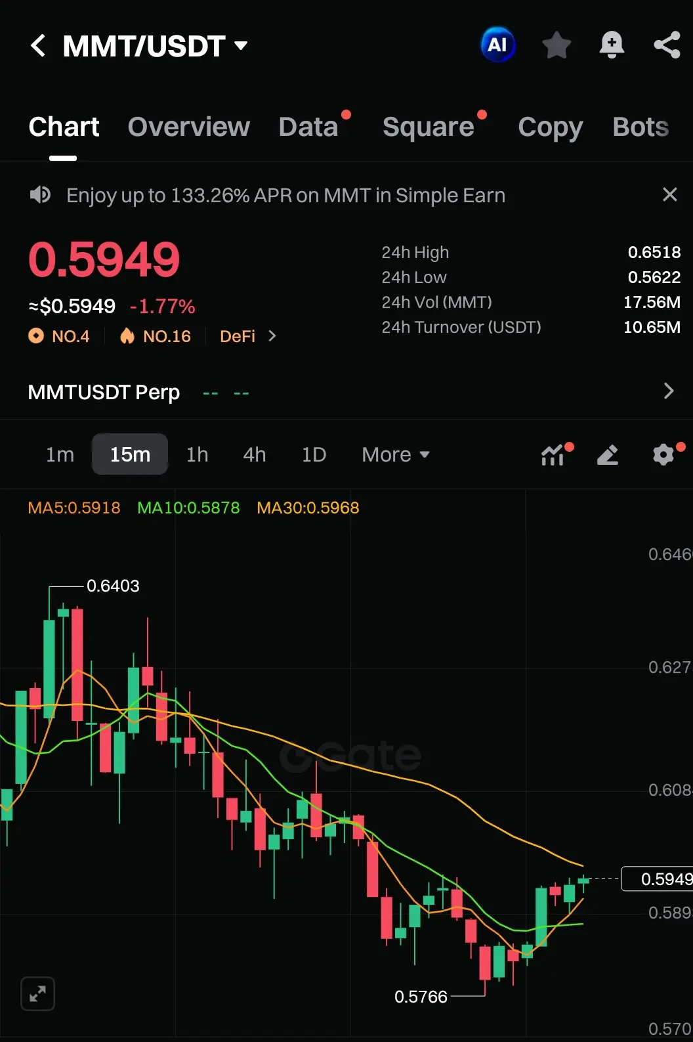This screenshot has height=1042, width=693.
Task: Open the Simple Earn 133.26% APR announcement
Action: (285, 195)
